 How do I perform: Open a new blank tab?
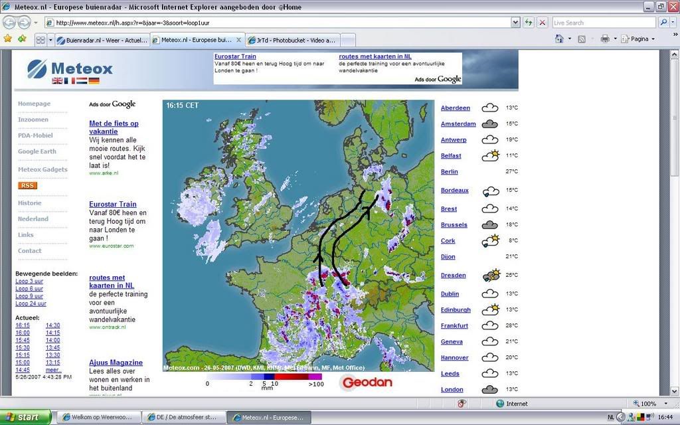pos(348,41)
